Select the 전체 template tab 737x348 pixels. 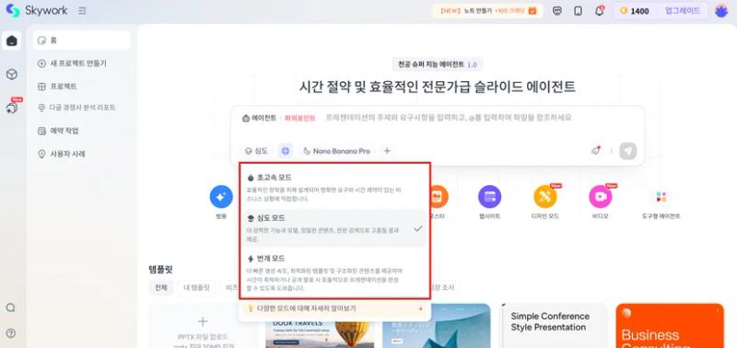coord(160,287)
